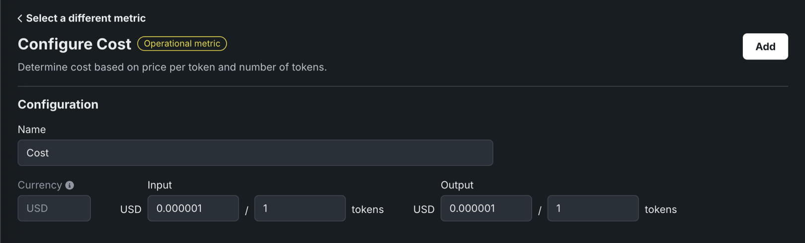
Task: Click the Currency label text
Action: (x=40, y=185)
